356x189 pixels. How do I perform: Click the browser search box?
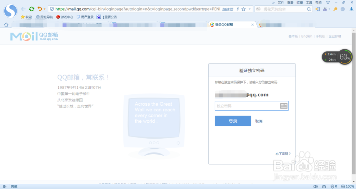(x=284, y=9)
